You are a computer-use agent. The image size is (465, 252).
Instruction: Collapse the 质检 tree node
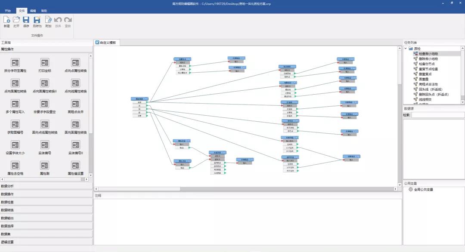coord(406,49)
